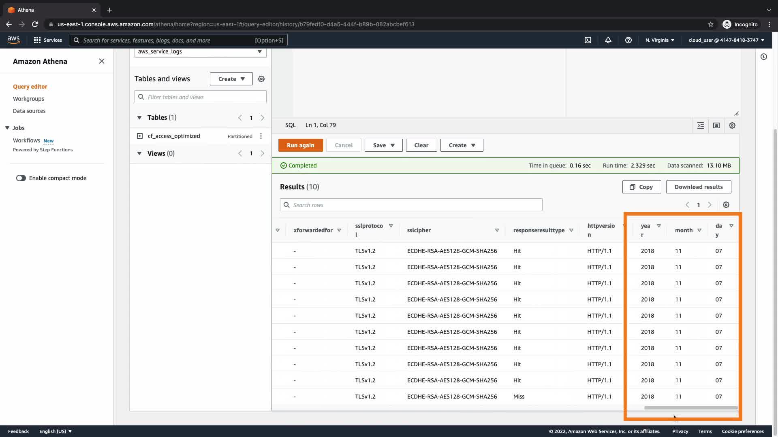Click the Search rows input field
This screenshot has width=778, height=437.
[x=411, y=205]
